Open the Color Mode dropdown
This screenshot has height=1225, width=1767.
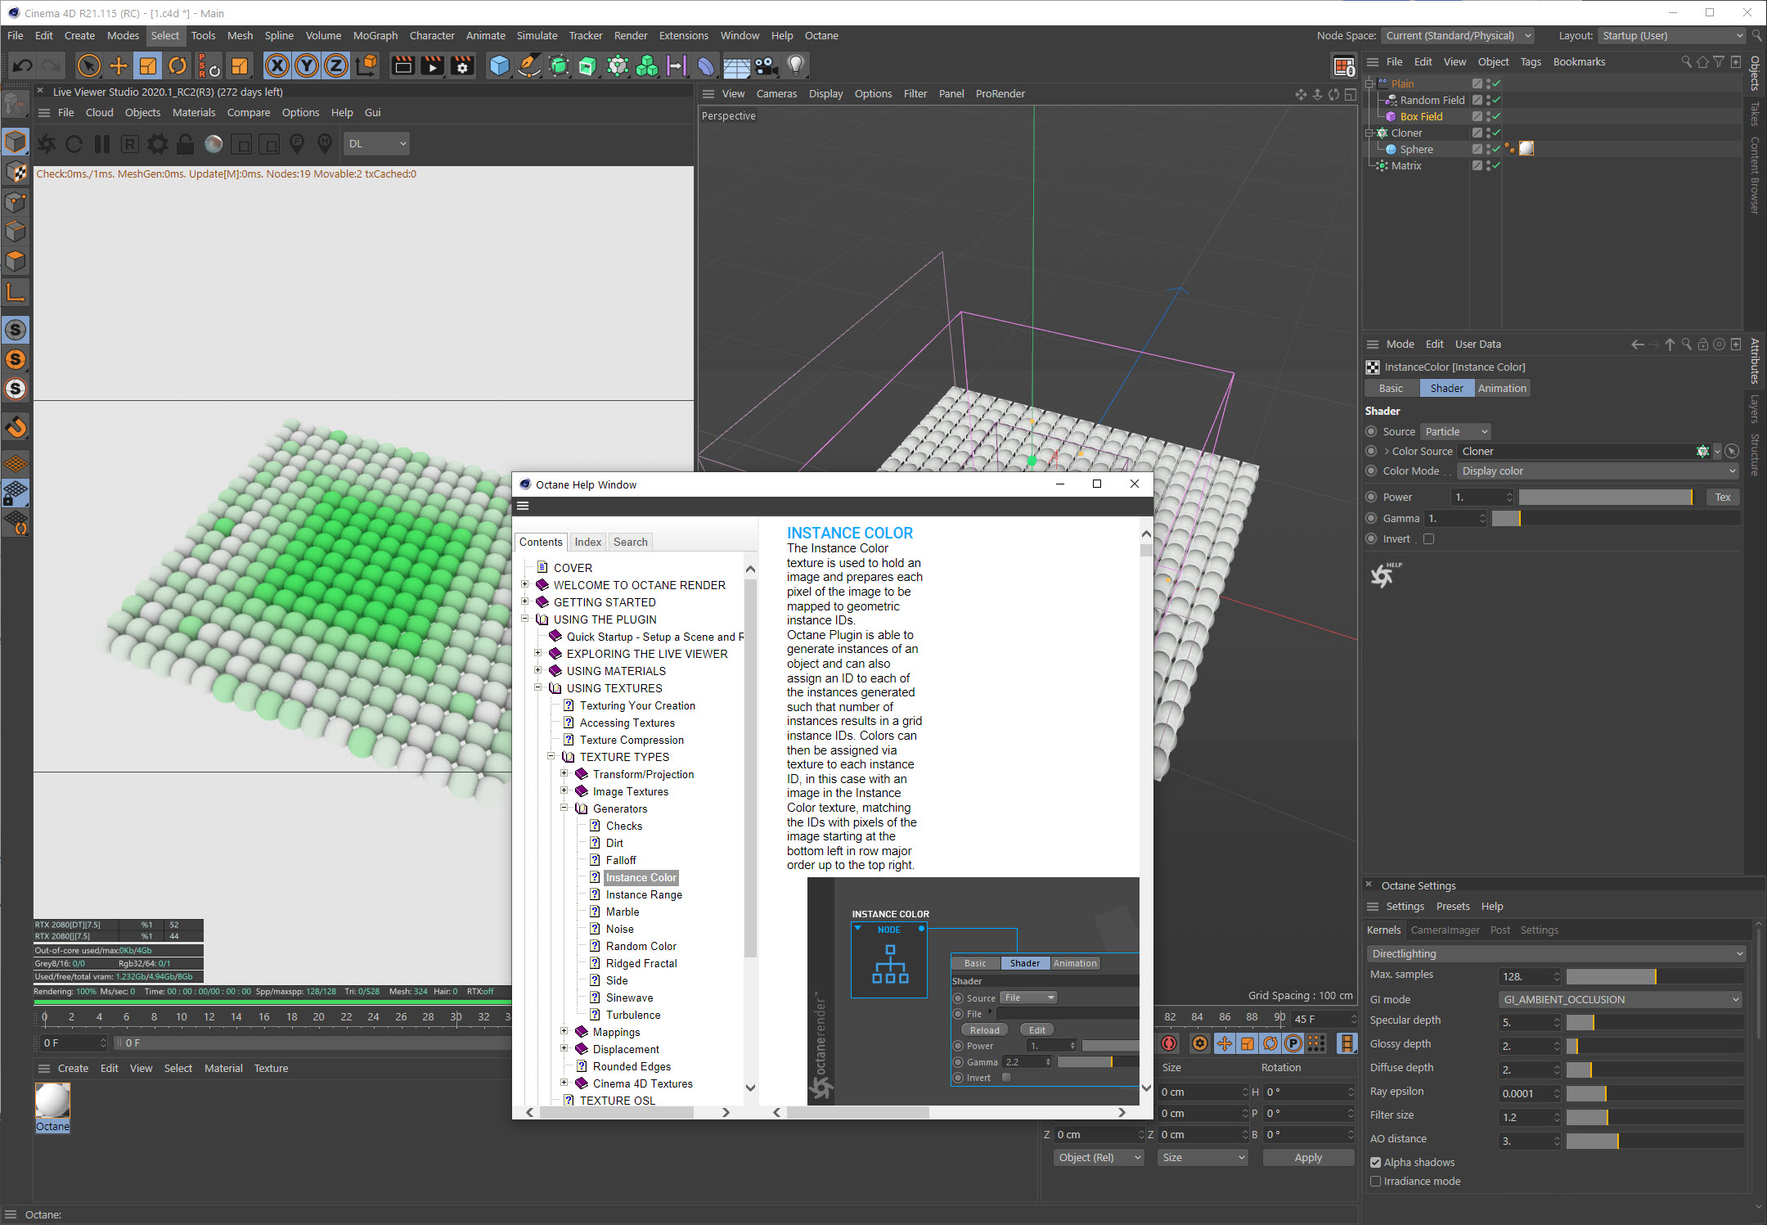(x=1597, y=471)
